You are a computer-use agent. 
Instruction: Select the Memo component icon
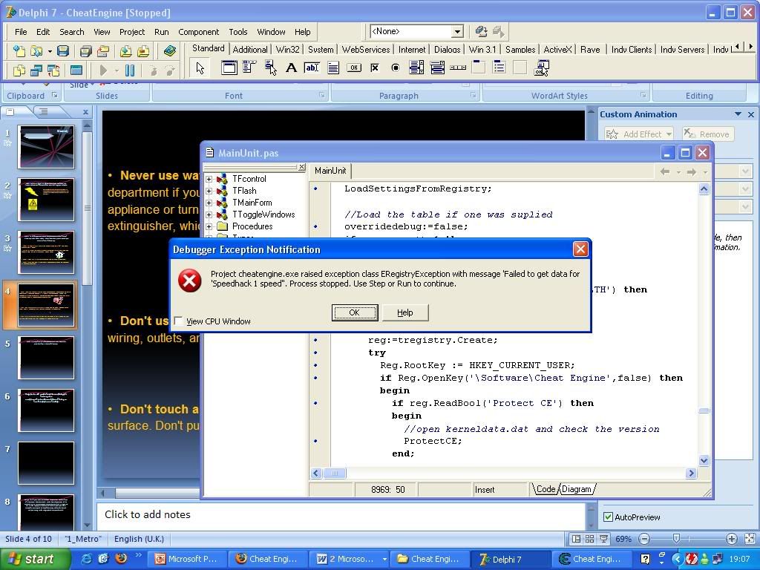[333, 68]
